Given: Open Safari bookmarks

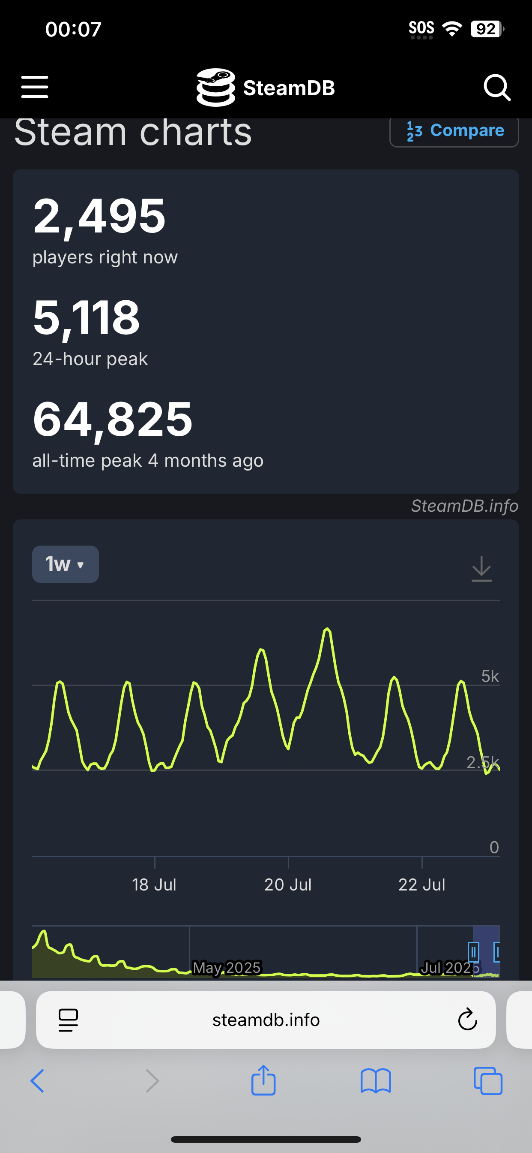Looking at the screenshot, I should coord(376,1081).
